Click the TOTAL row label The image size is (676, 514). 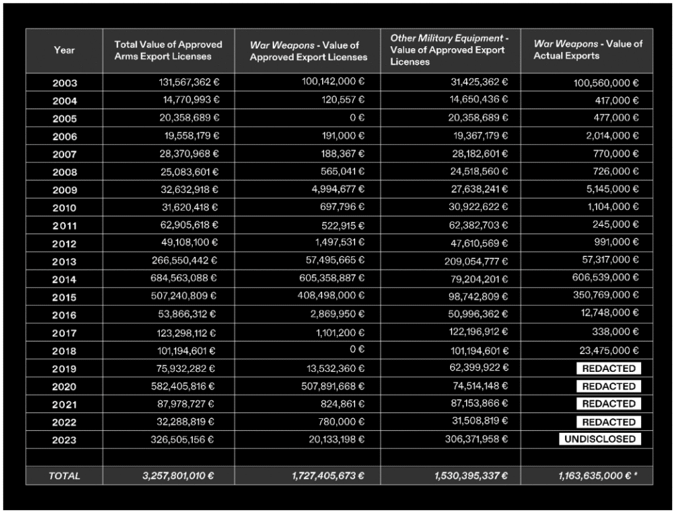pos(64,476)
